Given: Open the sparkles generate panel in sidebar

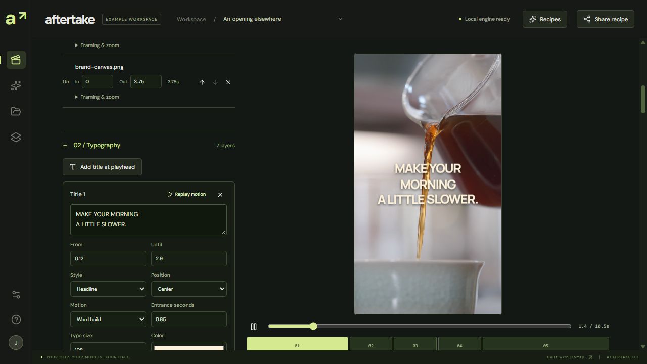Looking at the screenshot, I should [16, 85].
